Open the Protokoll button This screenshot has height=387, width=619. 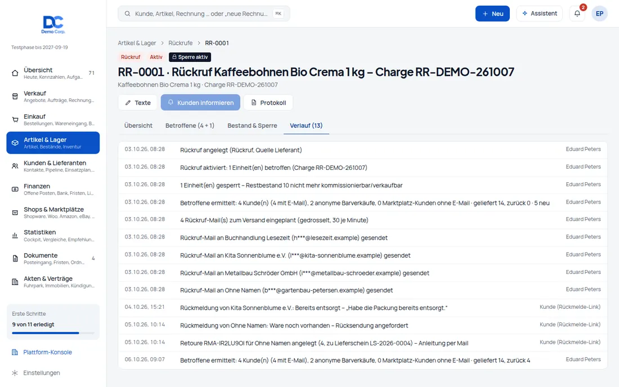click(268, 102)
